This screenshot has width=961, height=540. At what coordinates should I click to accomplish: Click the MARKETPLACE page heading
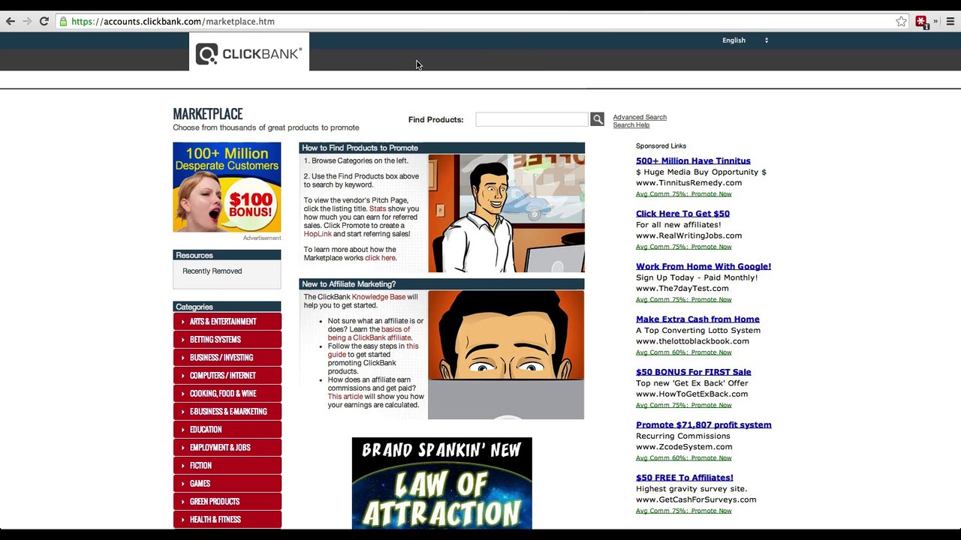click(208, 114)
